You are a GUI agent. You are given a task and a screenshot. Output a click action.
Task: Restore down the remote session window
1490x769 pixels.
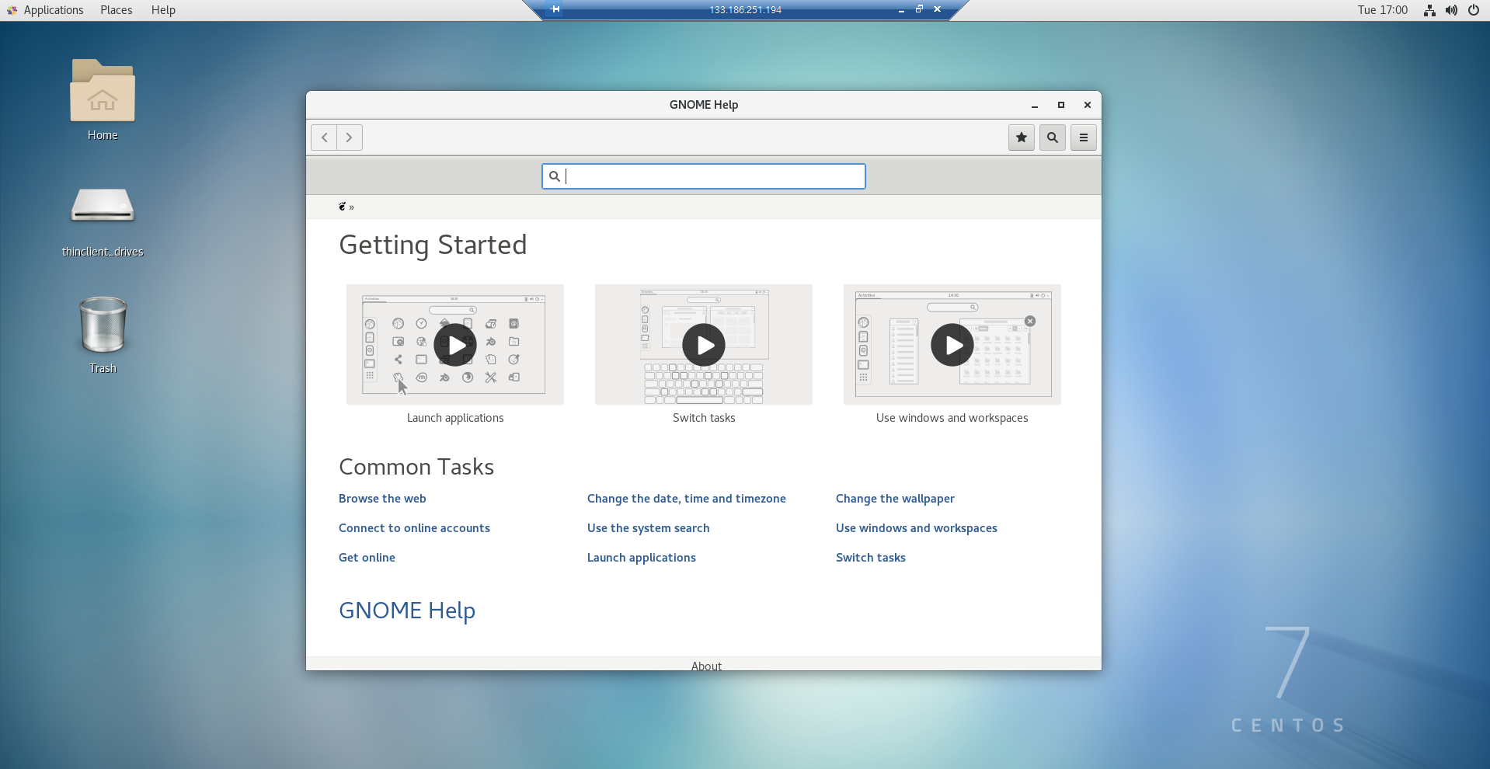pos(919,9)
